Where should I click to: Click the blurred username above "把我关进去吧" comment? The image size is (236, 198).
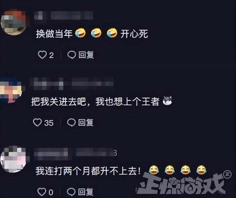[x=72, y=84]
